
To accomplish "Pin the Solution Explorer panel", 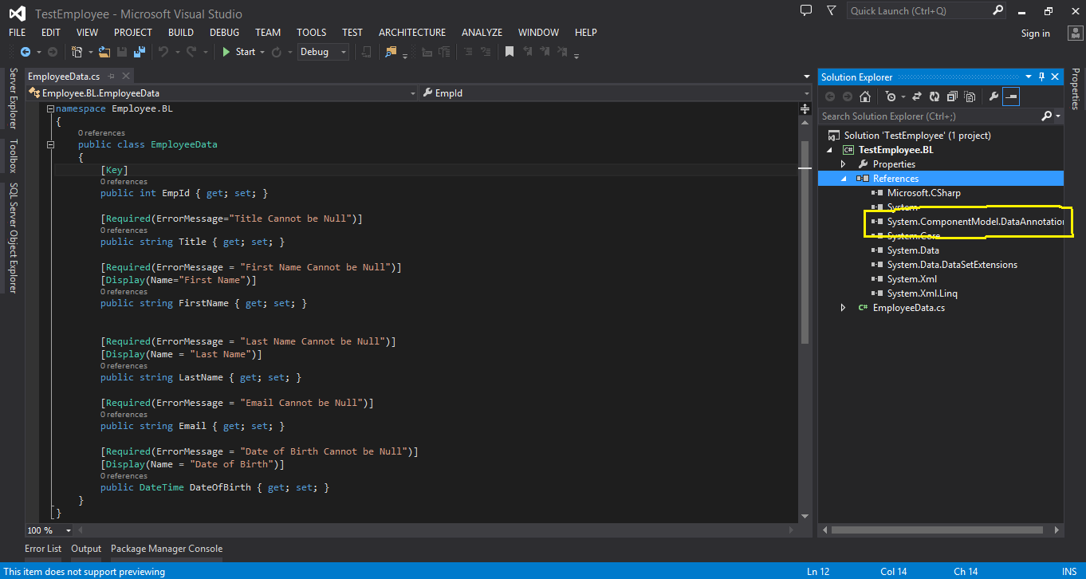I will (1042, 77).
